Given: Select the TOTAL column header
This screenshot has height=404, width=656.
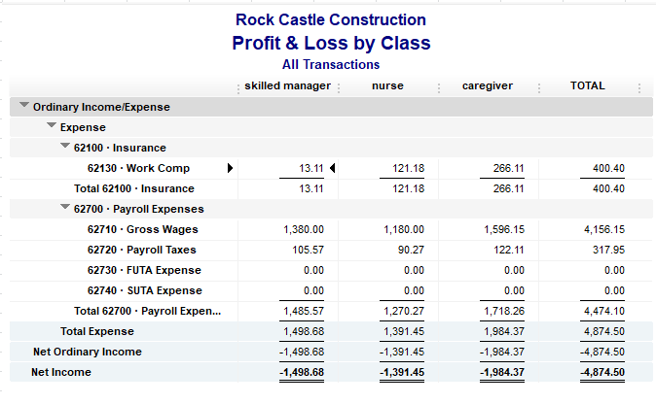Looking at the screenshot, I should pos(588,86).
